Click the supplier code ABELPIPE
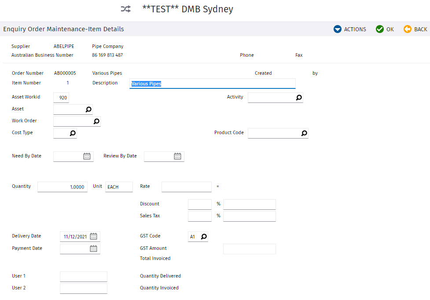Screen dimensions: 430x300 click(64, 46)
